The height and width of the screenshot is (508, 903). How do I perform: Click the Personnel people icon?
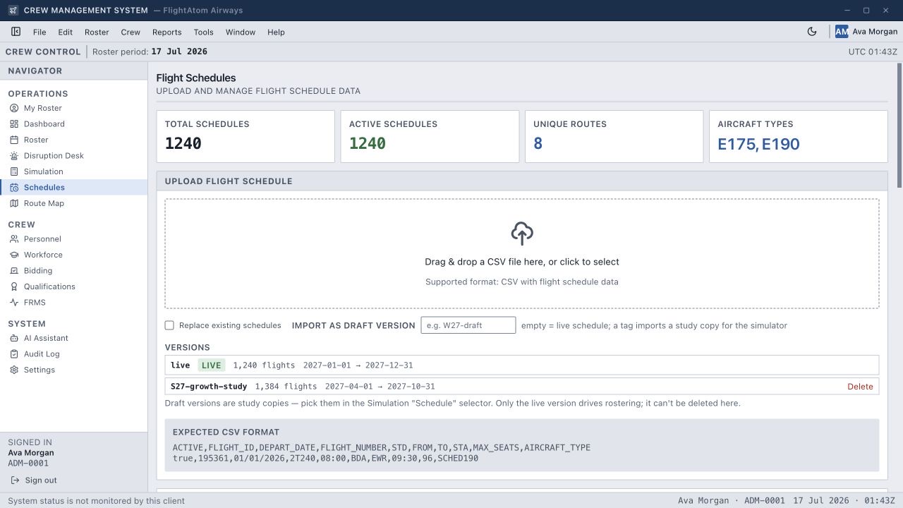(14, 239)
